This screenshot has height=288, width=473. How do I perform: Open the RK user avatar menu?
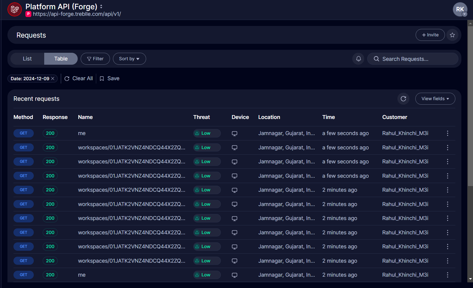[460, 10]
